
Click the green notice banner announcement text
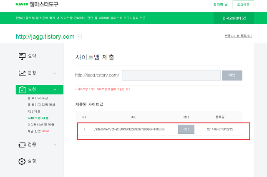point(81,18)
